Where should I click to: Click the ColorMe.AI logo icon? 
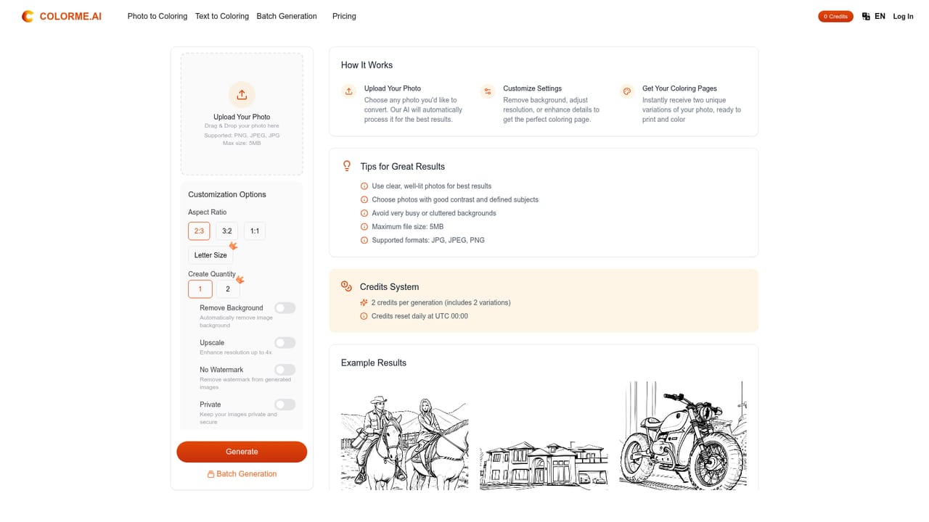click(28, 16)
